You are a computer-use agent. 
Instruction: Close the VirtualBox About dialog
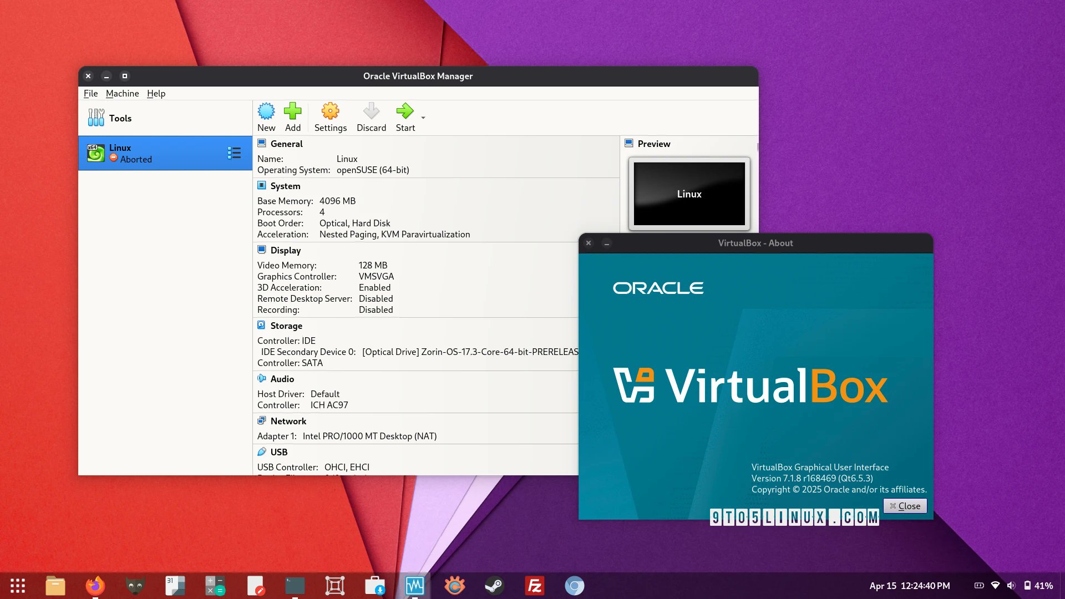coord(905,505)
